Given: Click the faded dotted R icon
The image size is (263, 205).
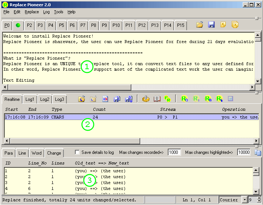Looking at the screenshot, I should pyautogui.click(x=196, y=99).
